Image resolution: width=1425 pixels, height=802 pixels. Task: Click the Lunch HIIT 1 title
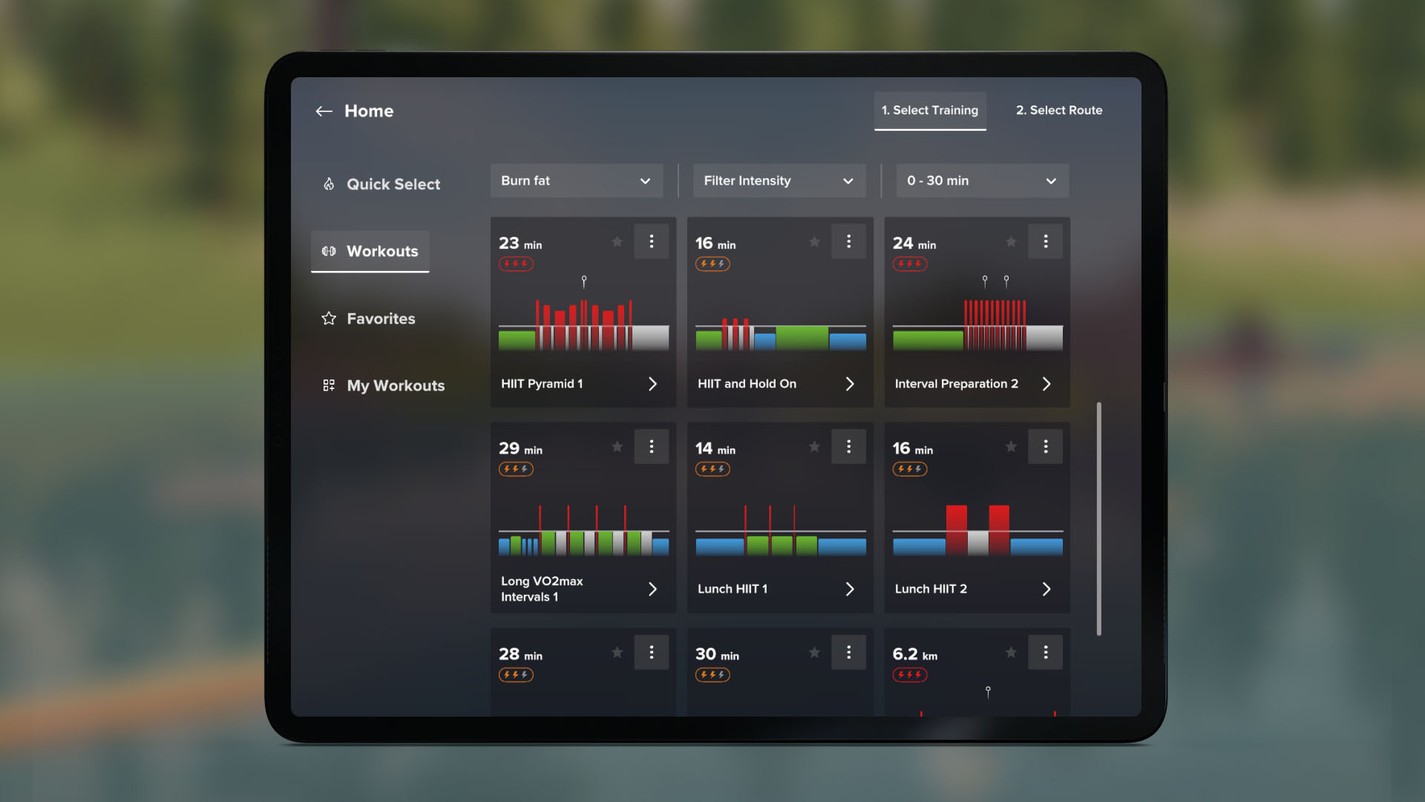733,589
